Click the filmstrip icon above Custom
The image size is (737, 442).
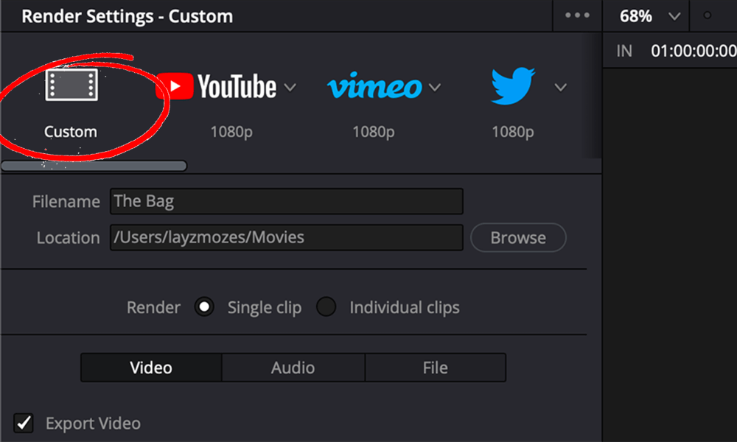tap(70, 85)
